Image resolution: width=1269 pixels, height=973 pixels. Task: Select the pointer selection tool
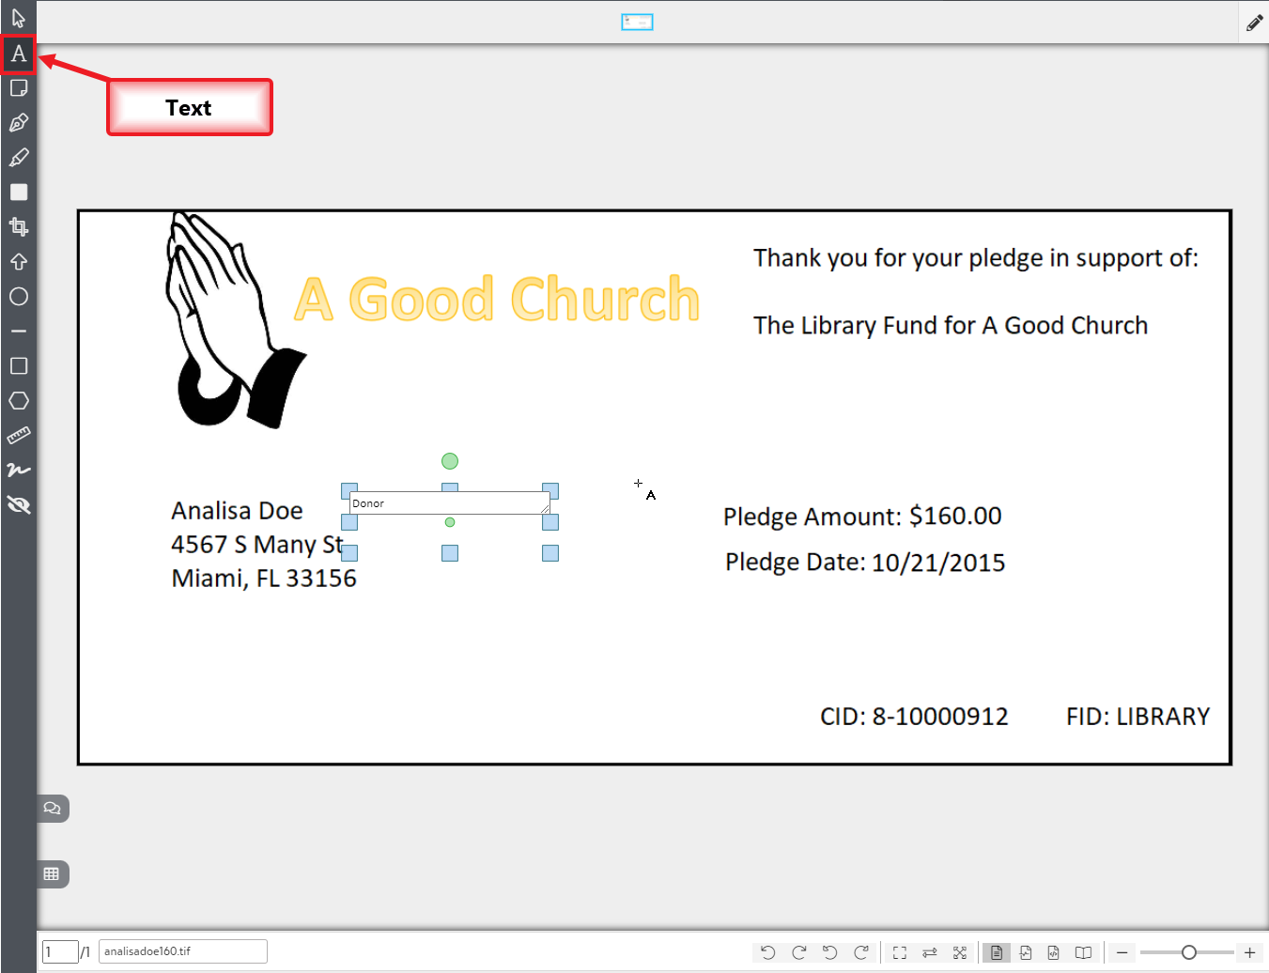[19, 18]
